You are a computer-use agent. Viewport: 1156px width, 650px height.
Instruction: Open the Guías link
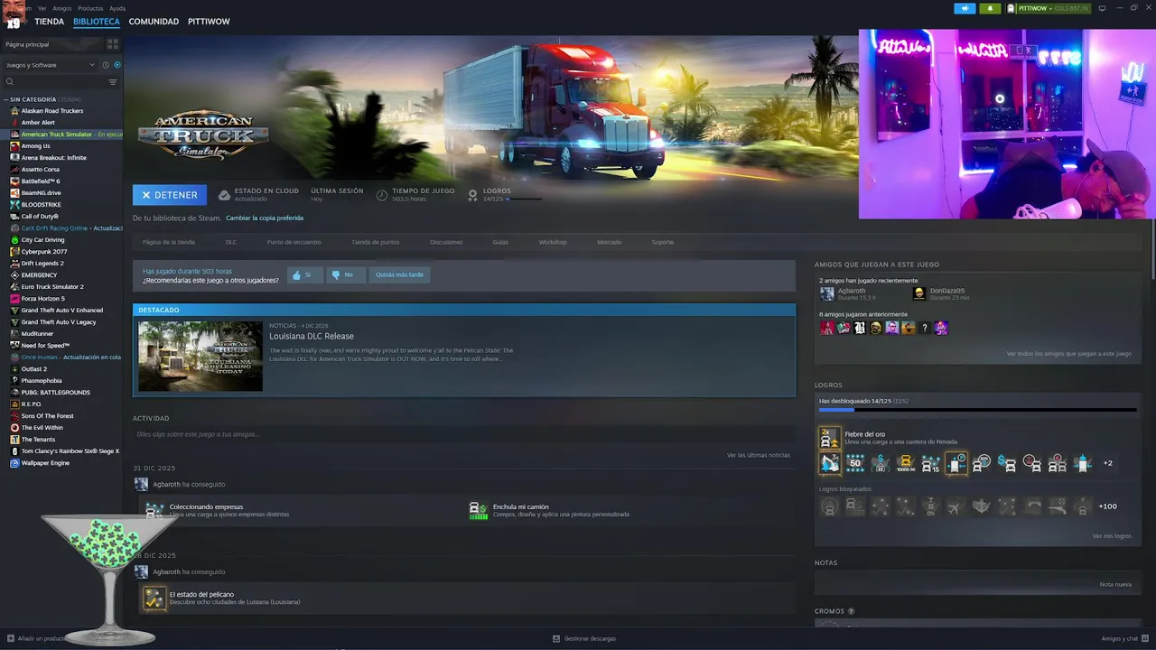500,242
